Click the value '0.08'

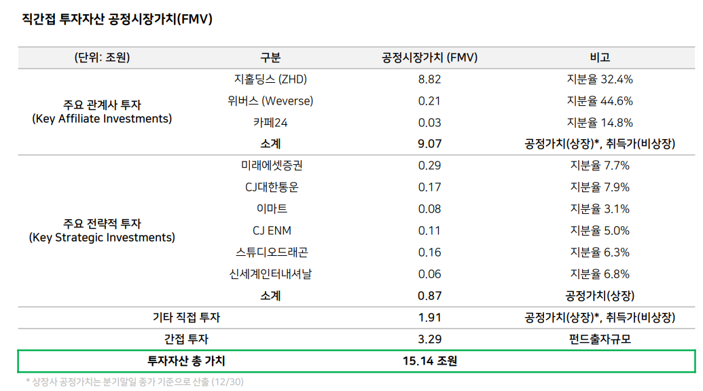tap(429, 209)
